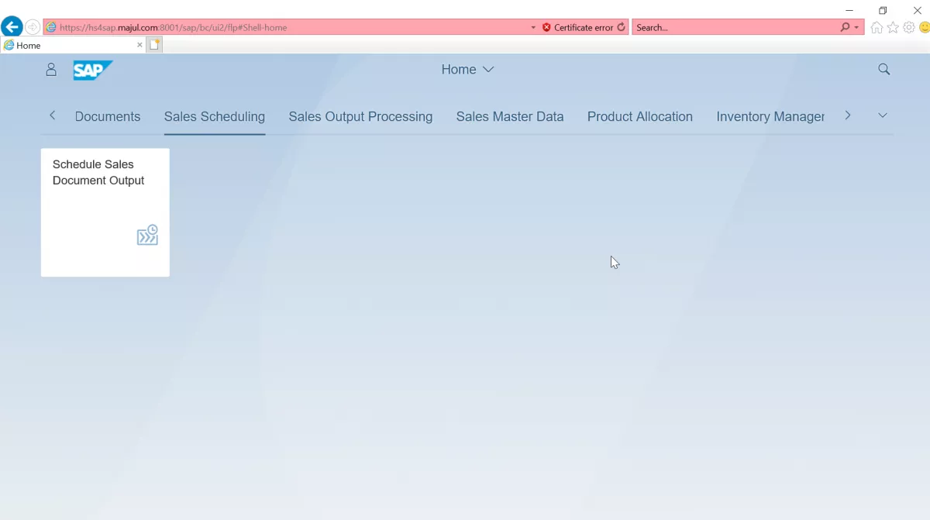930x520 pixels.
Task: Click the Internet Explorer page icon in address bar
Action: pos(51,27)
